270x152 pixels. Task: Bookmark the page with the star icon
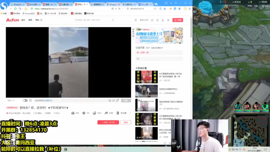pyautogui.click(x=119, y=8)
